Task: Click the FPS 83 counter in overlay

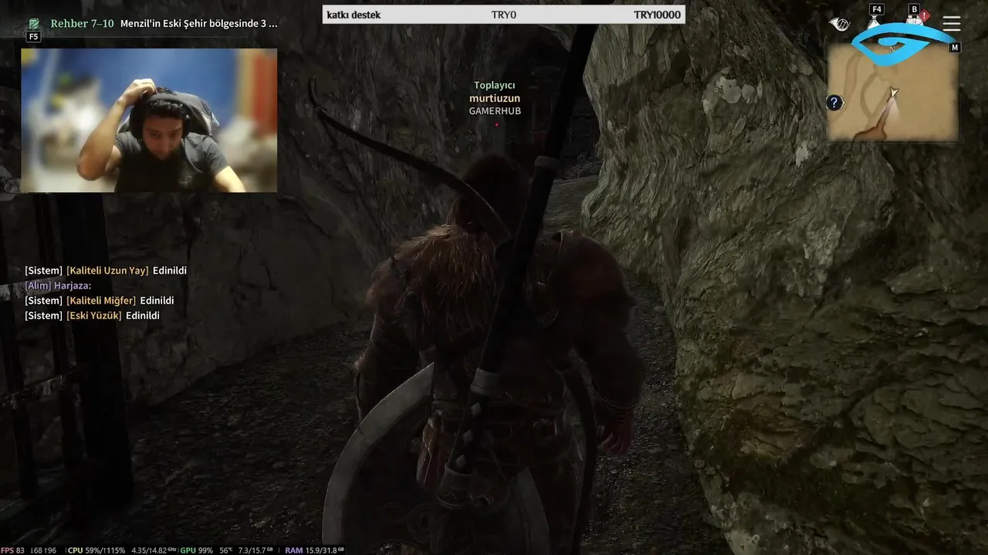Action: 12,550
